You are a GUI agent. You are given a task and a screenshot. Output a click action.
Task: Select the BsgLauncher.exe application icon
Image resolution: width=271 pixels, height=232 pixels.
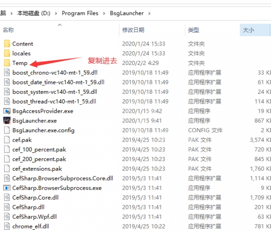coord(7,121)
